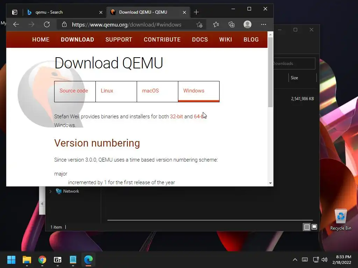Open the Notepad taskbar icon
This screenshot has width=358, height=268.
73,260
